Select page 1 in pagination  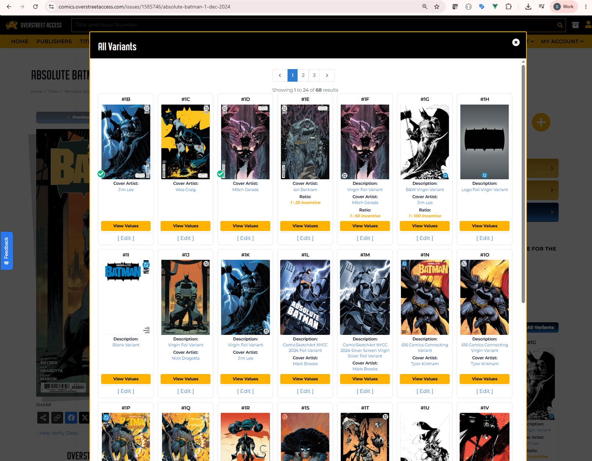coord(293,75)
